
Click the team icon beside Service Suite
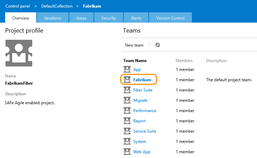tap(127, 131)
